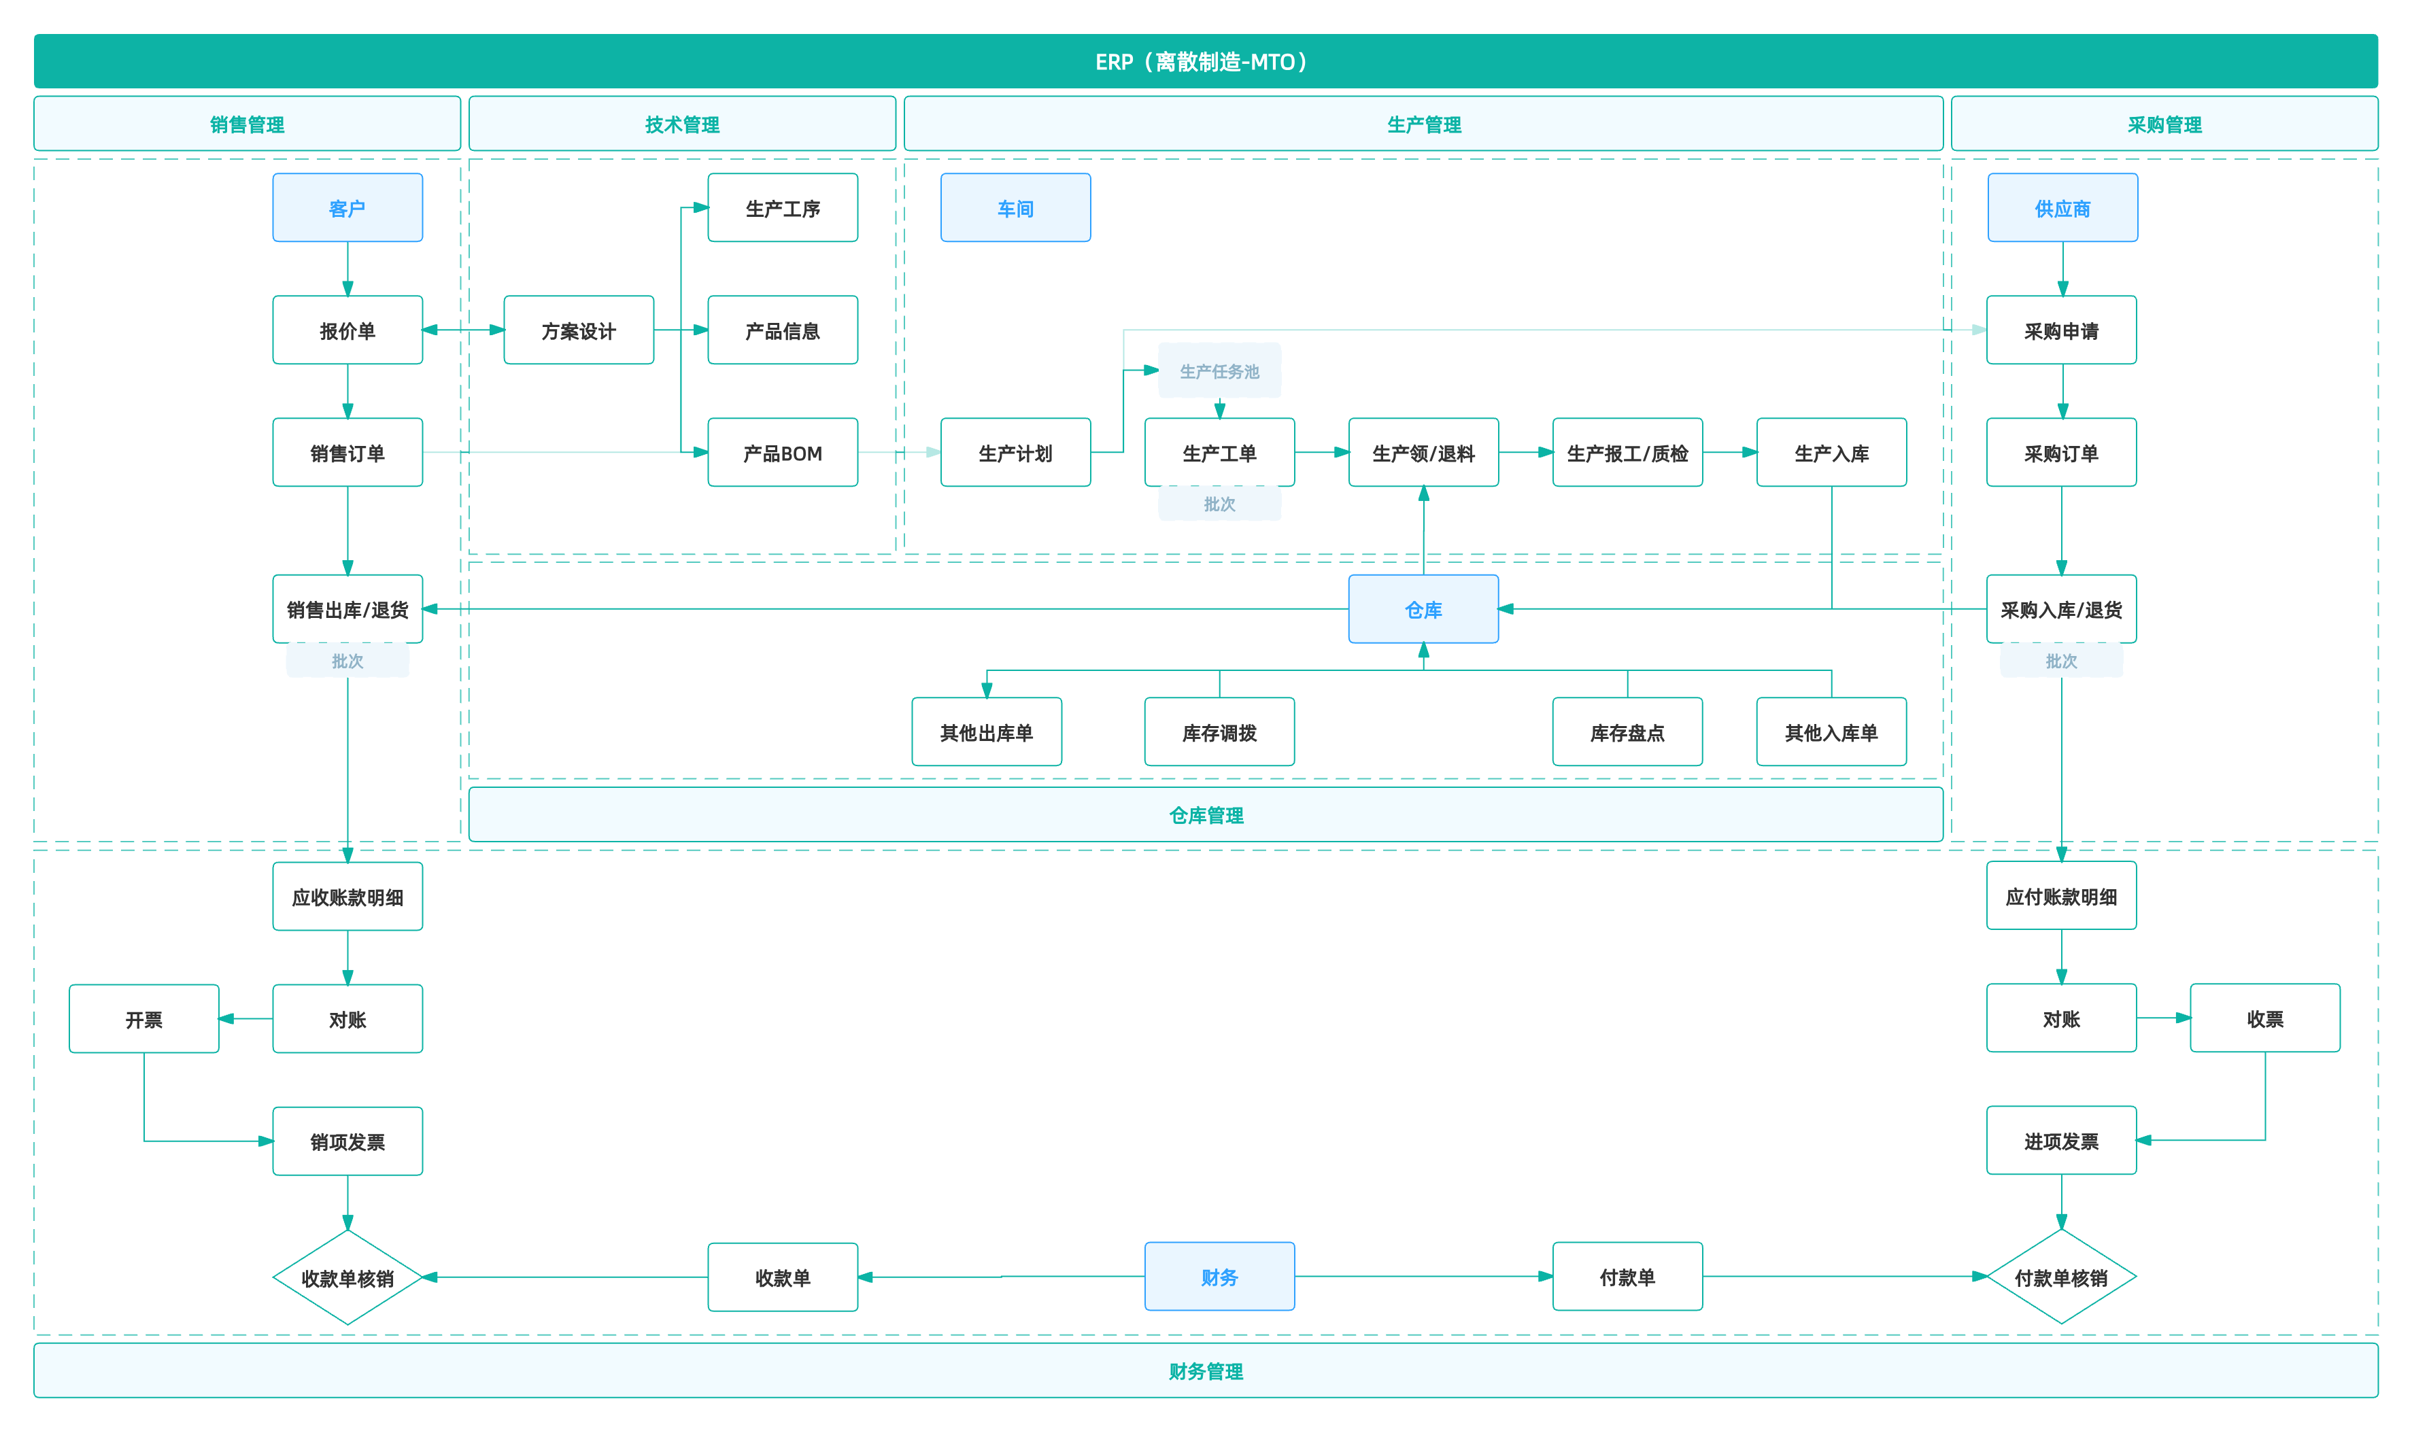This screenshot has width=2412, height=1431.
Task: Select the 进项发票 input invoice box
Action: (2061, 1141)
